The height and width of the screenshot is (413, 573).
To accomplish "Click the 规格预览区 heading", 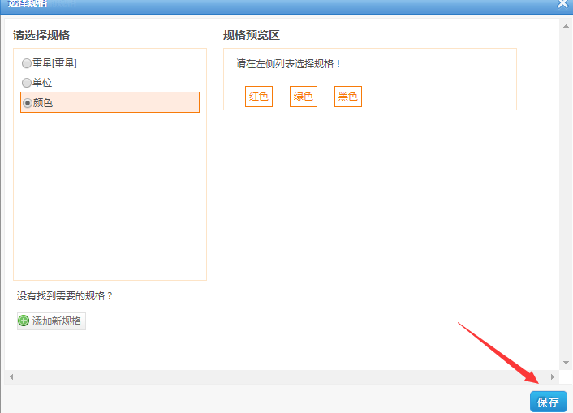I will [x=252, y=35].
